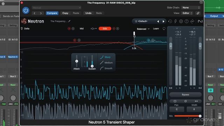Bypass the low band red power icon
The image size is (224, 126).
(x=75, y=40)
